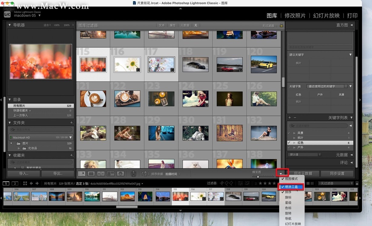Expand the 评论 panel
Viewport: 372px width, 226px height.
click(x=352, y=163)
